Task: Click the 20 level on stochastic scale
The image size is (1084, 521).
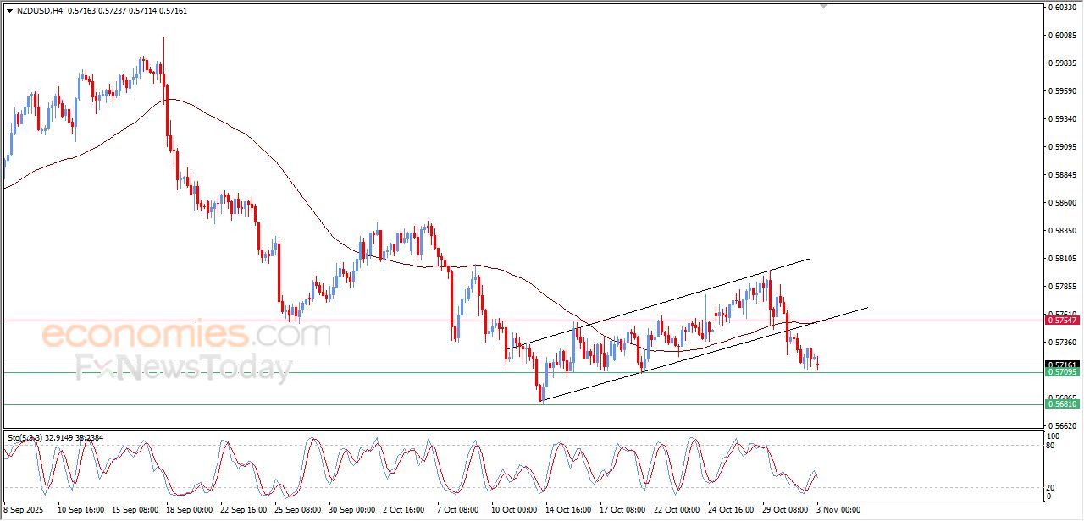Action: [1052, 487]
